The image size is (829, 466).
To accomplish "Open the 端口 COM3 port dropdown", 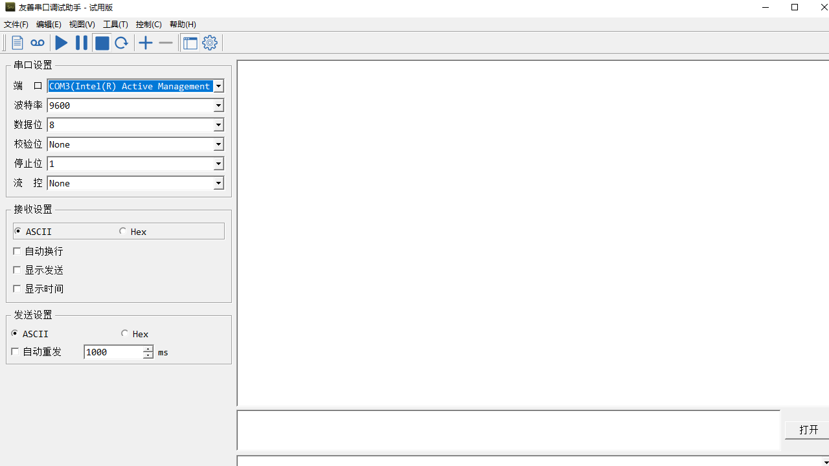I will (218, 86).
